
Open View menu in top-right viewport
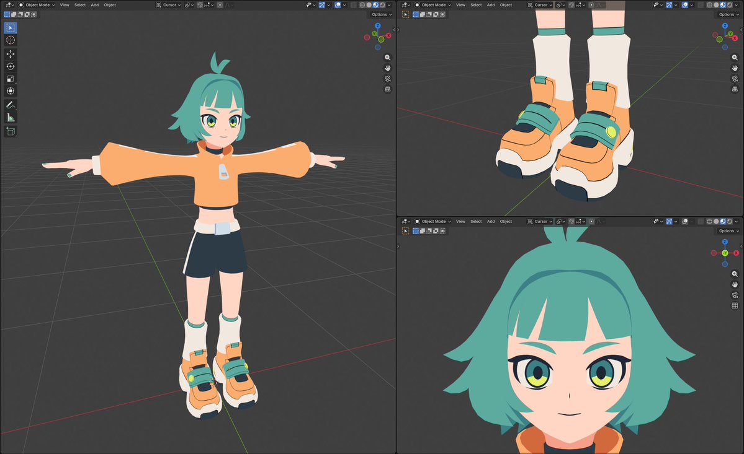tap(460, 5)
